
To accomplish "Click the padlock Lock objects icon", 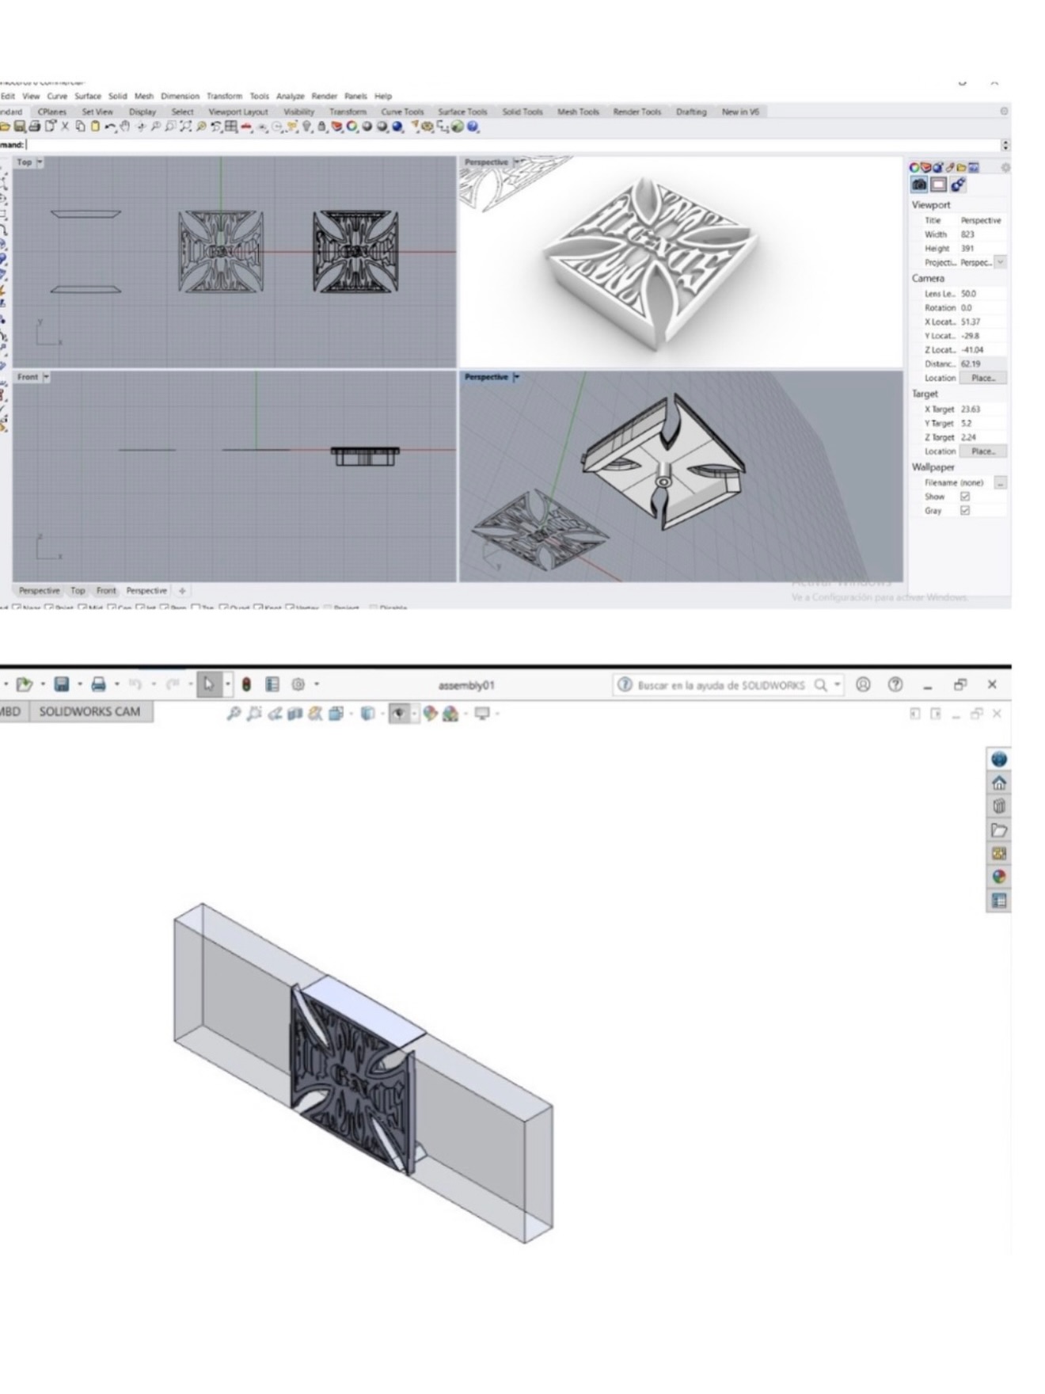I will click(322, 127).
